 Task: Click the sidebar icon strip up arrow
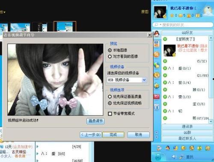(157, 133)
